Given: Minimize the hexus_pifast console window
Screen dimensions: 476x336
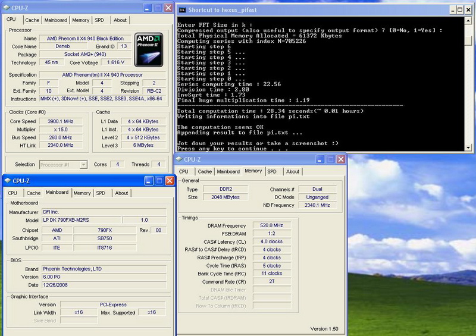Looking at the screenshot, I should (x=453, y=10).
